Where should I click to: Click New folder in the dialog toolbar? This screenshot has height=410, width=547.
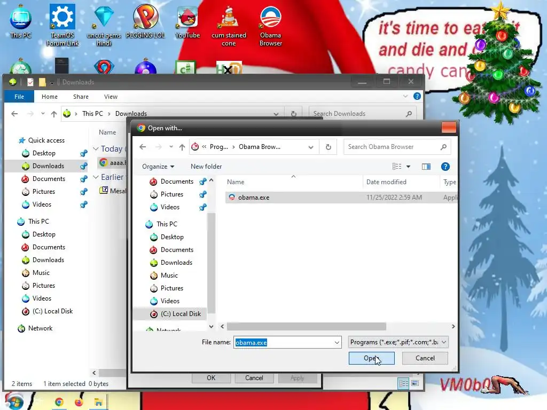click(206, 167)
